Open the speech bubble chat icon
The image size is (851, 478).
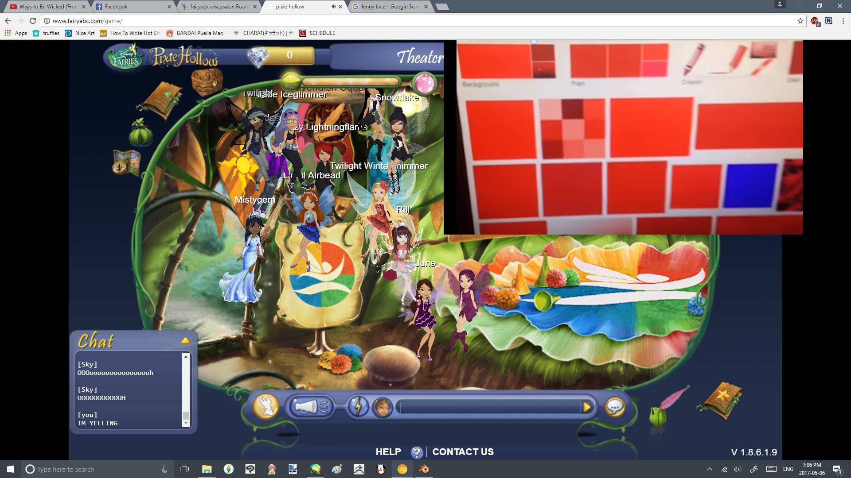(615, 406)
